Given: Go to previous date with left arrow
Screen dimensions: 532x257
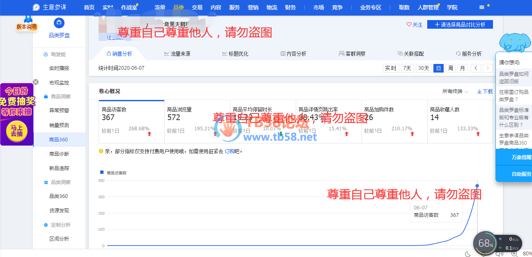Looking at the screenshot, I should coord(476,68).
